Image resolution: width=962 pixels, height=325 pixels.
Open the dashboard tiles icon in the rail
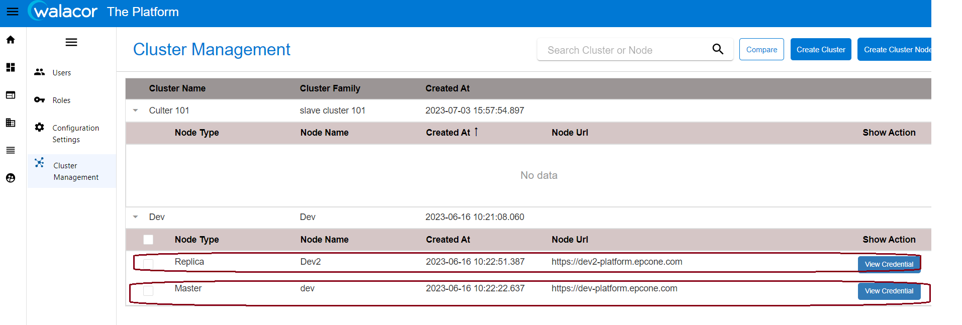click(11, 67)
